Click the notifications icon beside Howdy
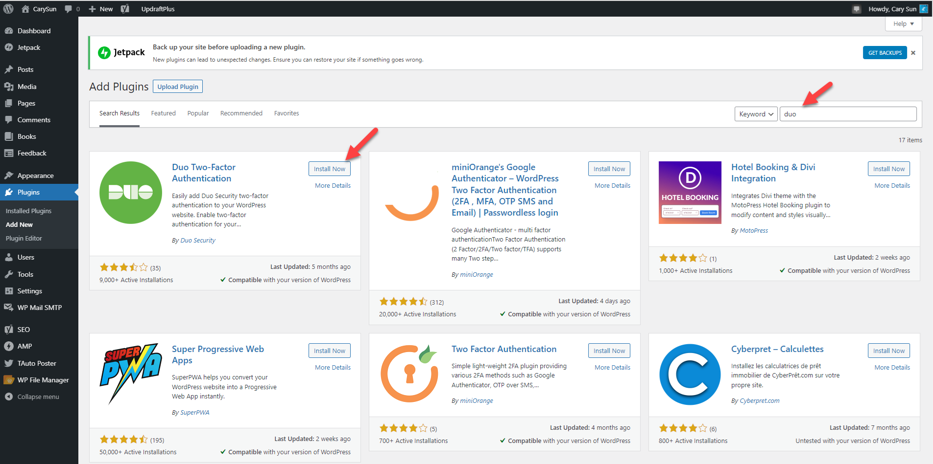This screenshot has height=464, width=933. pyautogui.click(x=856, y=9)
